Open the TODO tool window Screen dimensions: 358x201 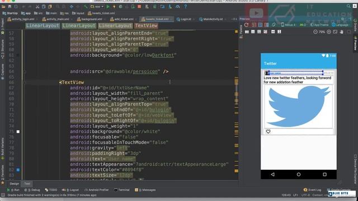(51, 190)
